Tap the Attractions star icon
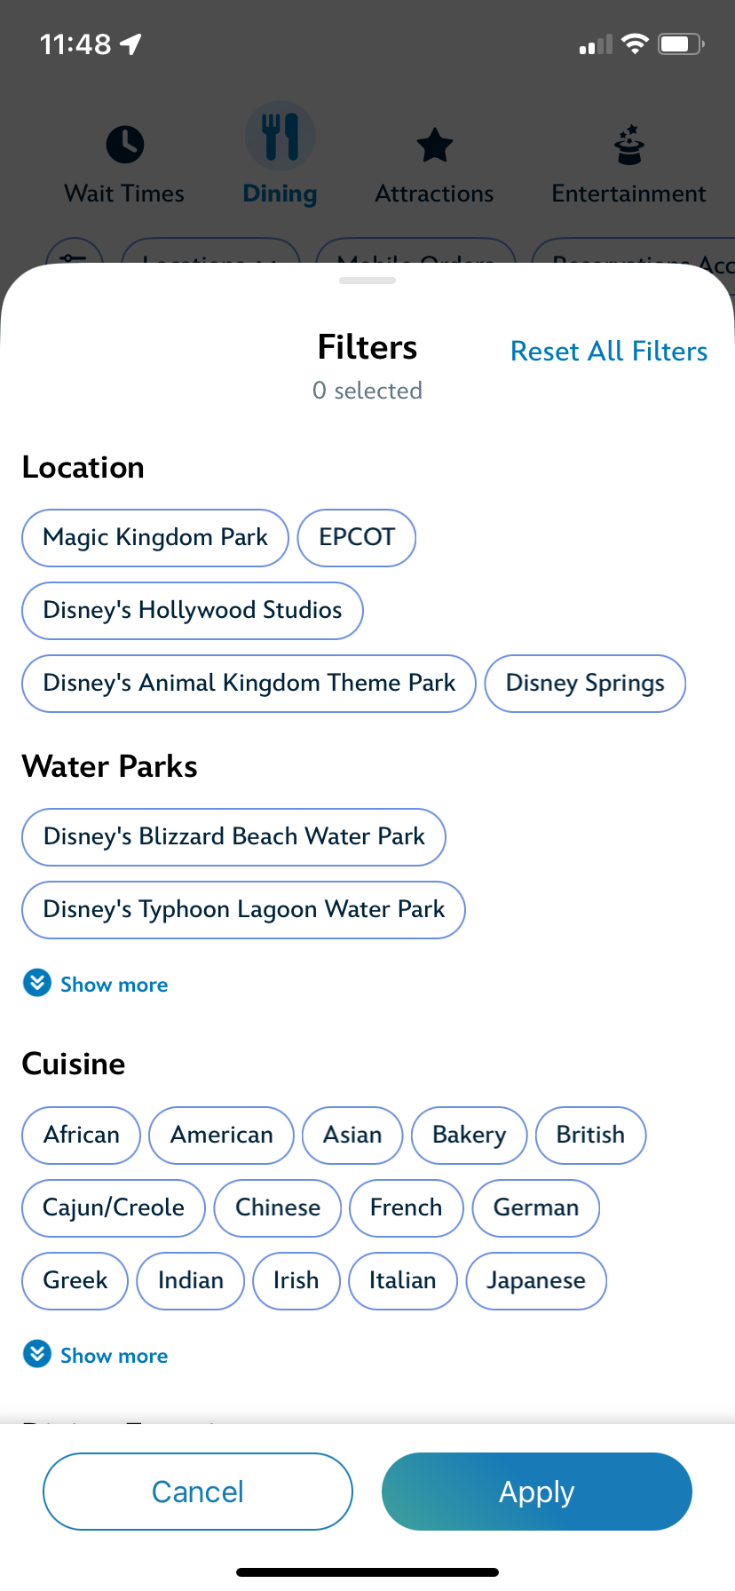The width and height of the screenshot is (735, 1591). 435,145
